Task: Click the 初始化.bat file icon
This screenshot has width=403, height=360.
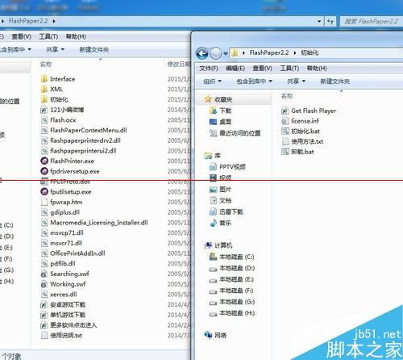Action: tap(285, 131)
